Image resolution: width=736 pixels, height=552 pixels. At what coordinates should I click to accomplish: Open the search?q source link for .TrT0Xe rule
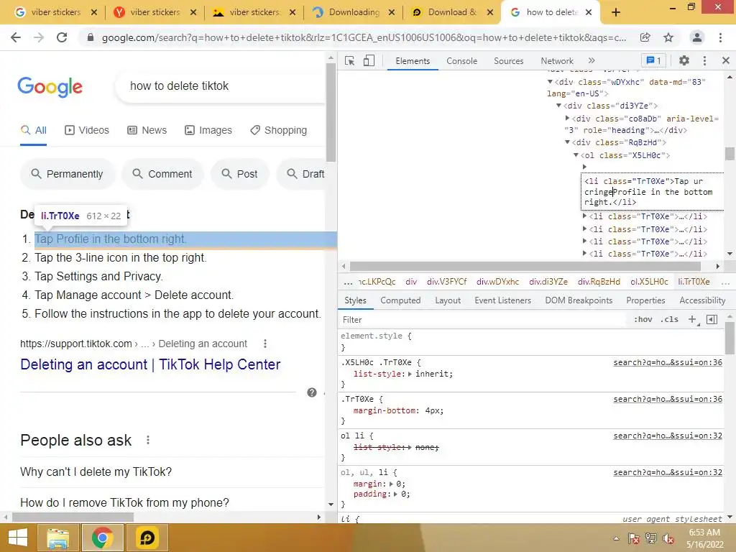pos(668,399)
